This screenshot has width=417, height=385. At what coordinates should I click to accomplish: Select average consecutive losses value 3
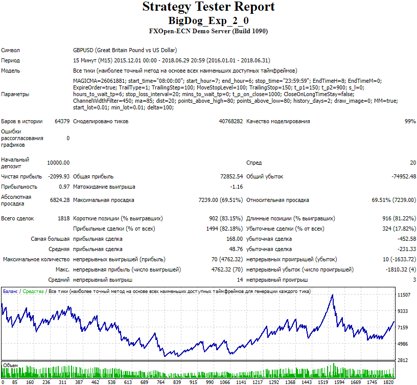(414, 280)
